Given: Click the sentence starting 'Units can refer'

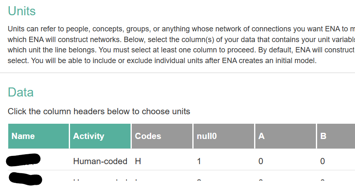Looking at the screenshot, I should pyautogui.click(x=124, y=29).
